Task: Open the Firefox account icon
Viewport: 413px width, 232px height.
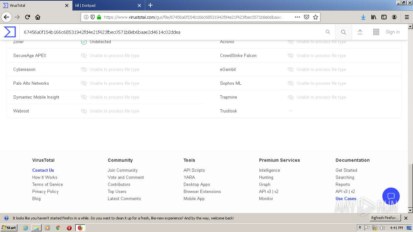Action: (x=394, y=17)
